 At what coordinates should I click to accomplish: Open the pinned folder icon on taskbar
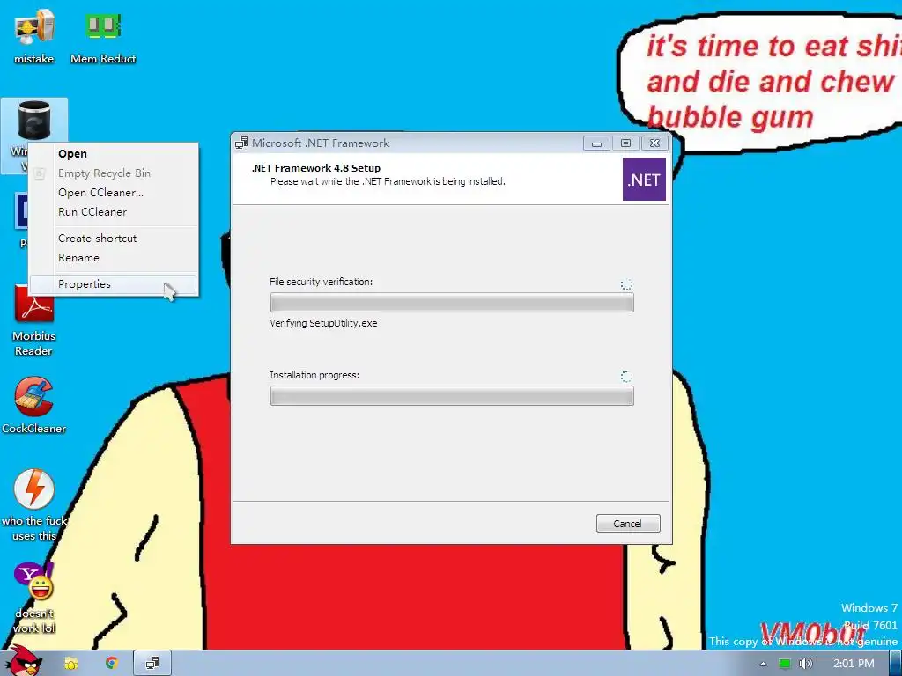click(x=71, y=664)
